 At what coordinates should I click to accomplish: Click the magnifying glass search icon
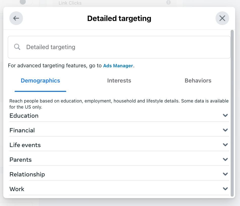point(17,47)
